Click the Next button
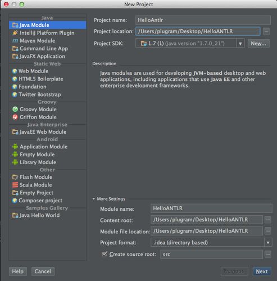This screenshot has width=277, height=281. [261, 271]
